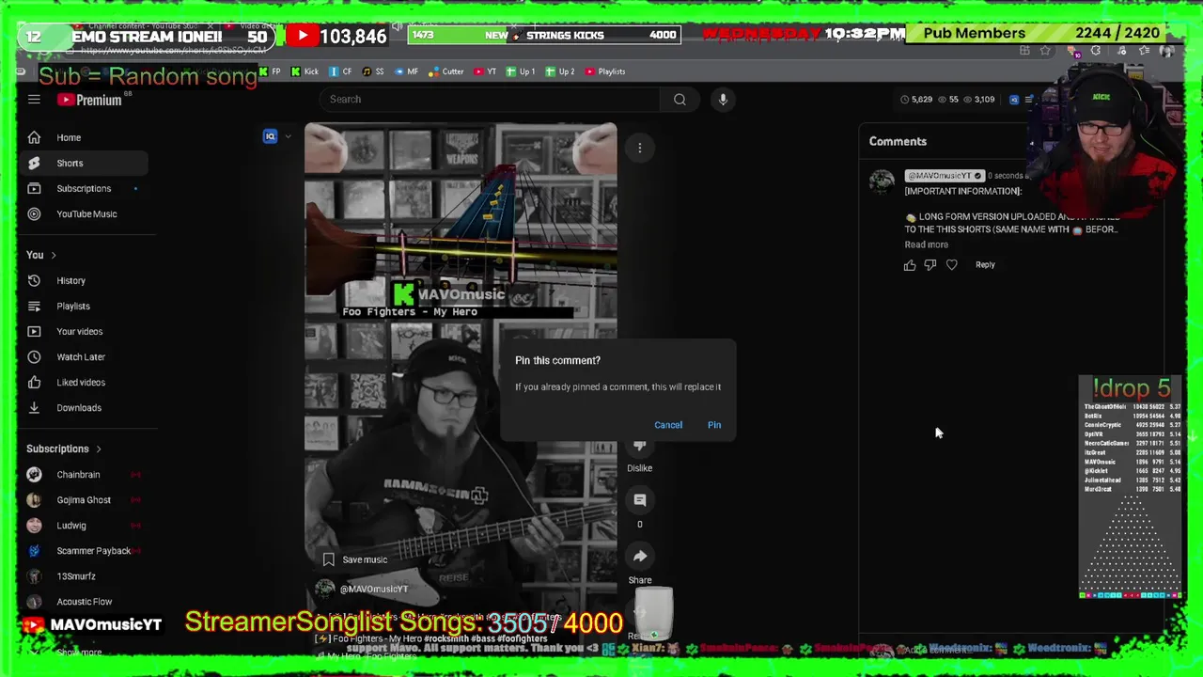The image size is (1203, 677).
Task: Open the Playlists bookmark in bookmarks bar
Action: coord(604,71)
